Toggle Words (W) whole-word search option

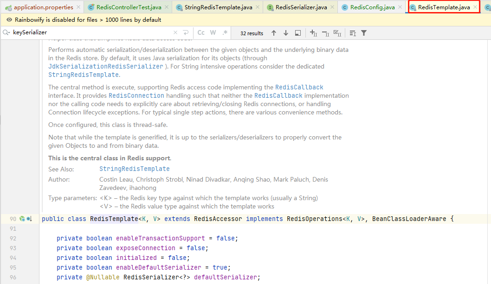tap(213, 33)
